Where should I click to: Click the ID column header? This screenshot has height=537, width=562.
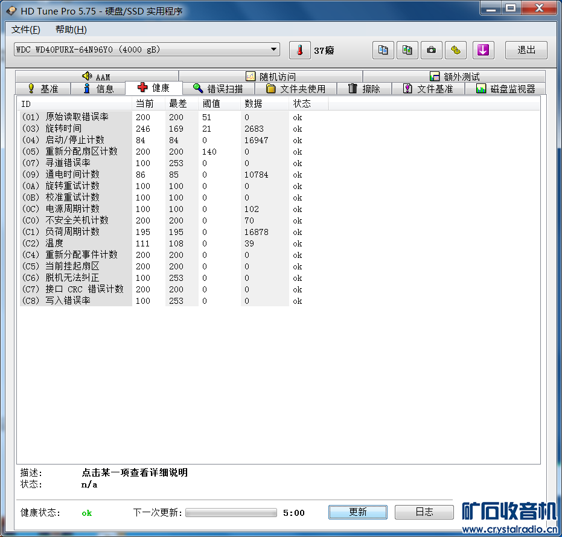point(75,104)
